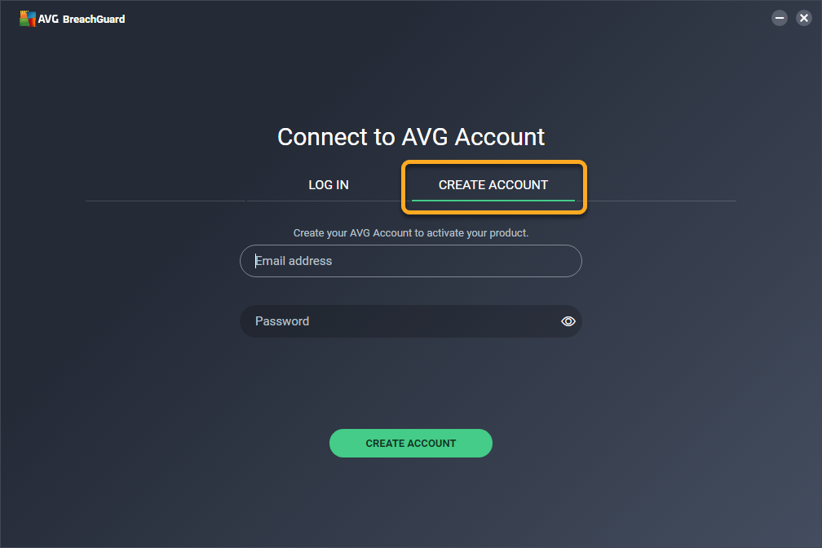Close the AVG BreachGuard window

[804, 18]
